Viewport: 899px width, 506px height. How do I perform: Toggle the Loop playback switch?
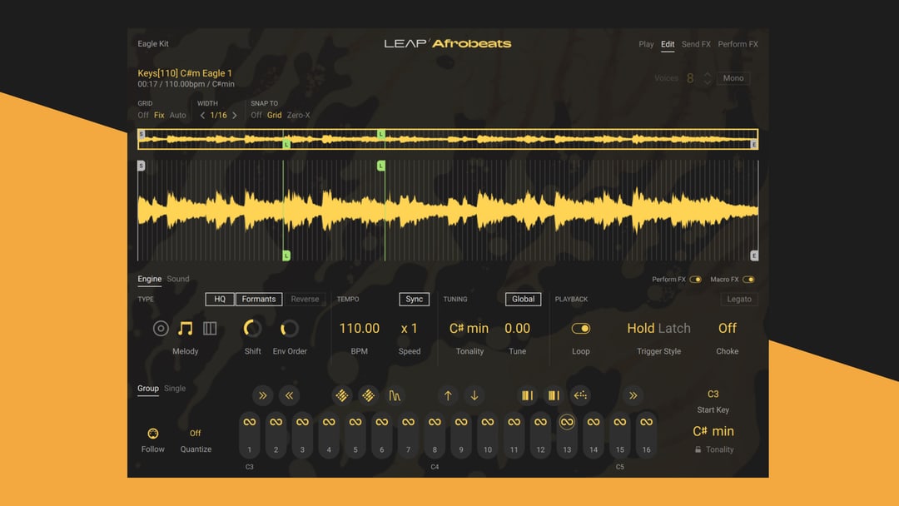coord(580,329)
